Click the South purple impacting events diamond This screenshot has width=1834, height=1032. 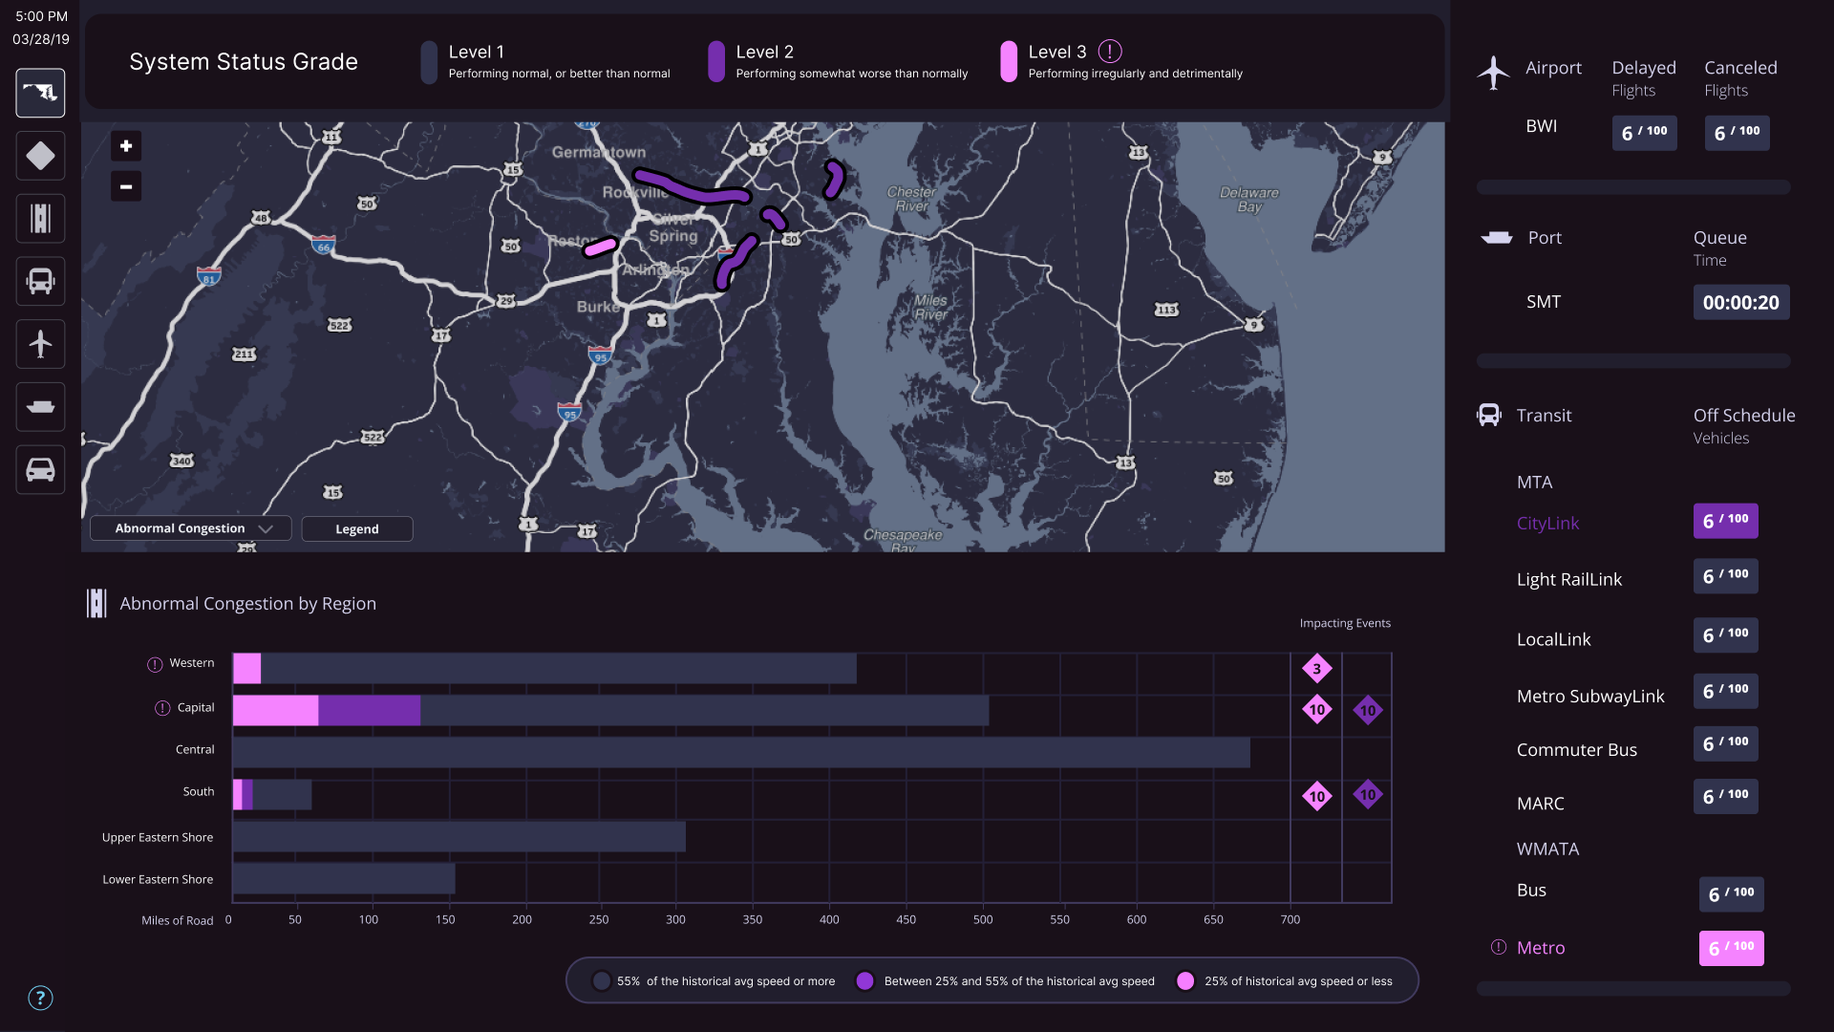1368,795
